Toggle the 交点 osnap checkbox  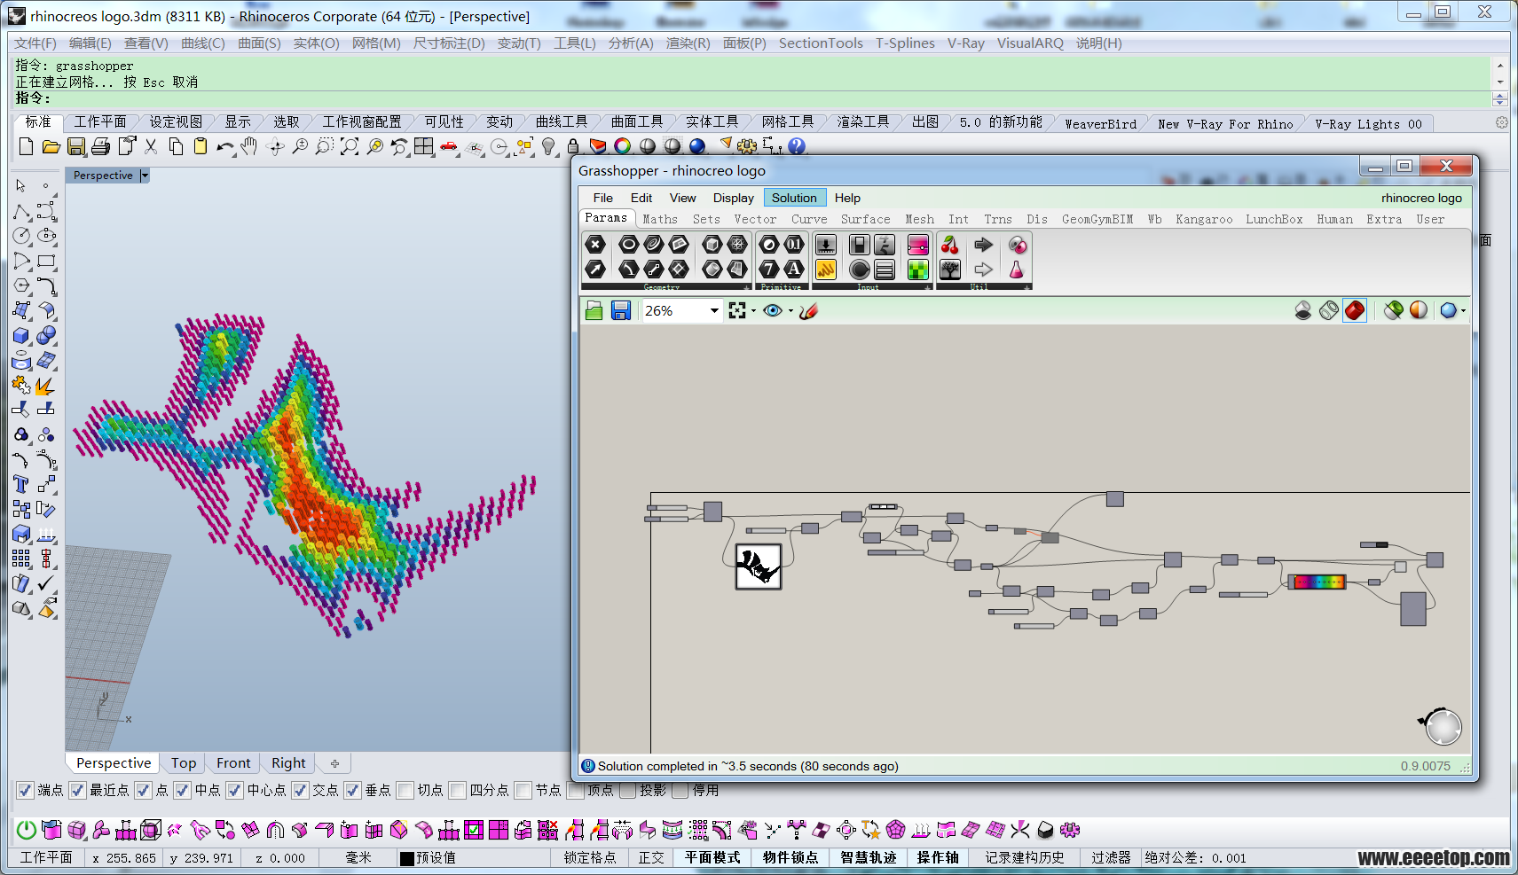point(301,790)
